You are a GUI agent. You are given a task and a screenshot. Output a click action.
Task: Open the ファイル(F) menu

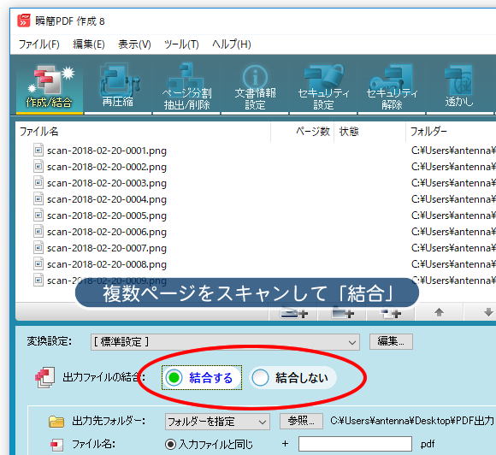point(38,44)
